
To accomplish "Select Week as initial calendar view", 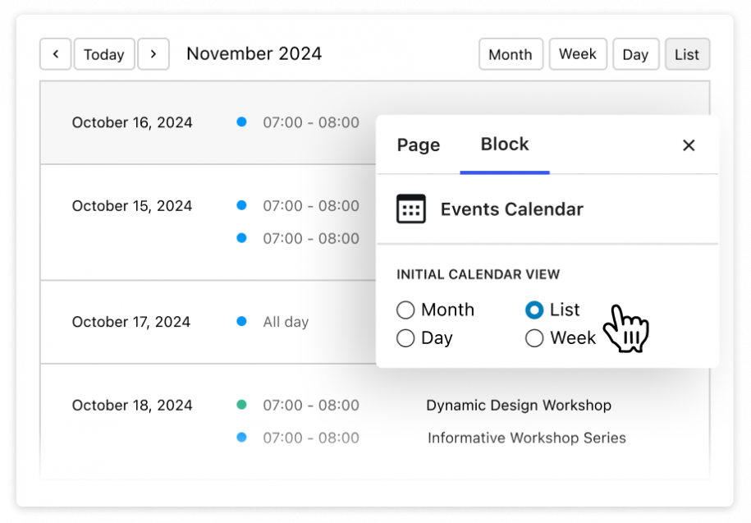I will [x=534, y=337].
